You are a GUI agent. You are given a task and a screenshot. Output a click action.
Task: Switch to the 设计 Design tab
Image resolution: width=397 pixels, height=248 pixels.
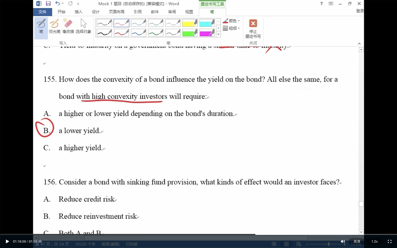(96, 12)
